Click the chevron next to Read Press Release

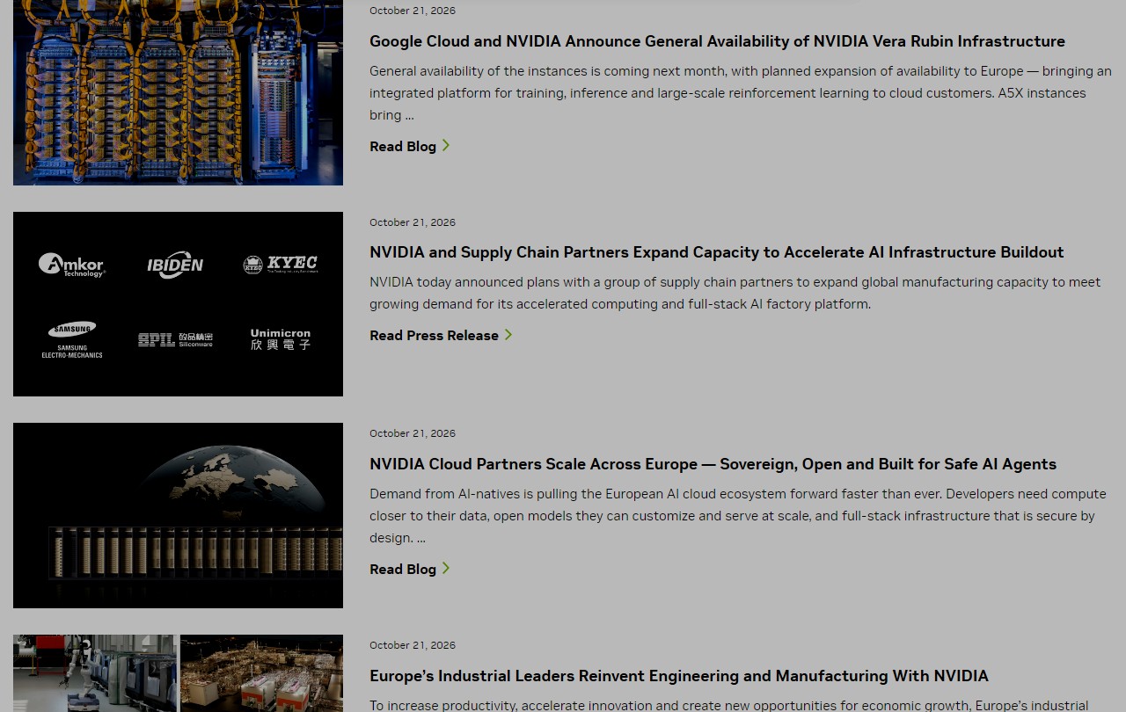(x=508, y=335)
